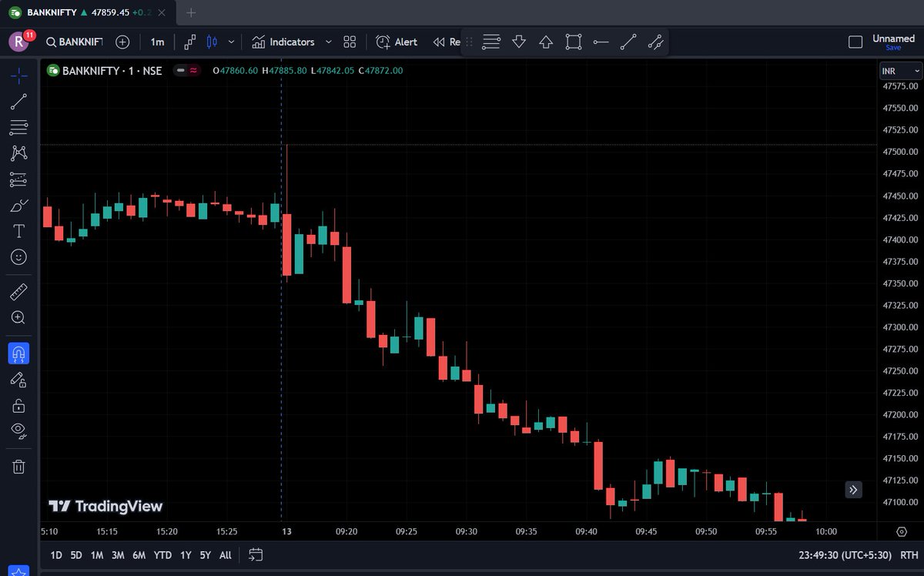Click the 09:30 time axis label
The width and height of the screenshot is (924, 576).
(x=467, y=531)
